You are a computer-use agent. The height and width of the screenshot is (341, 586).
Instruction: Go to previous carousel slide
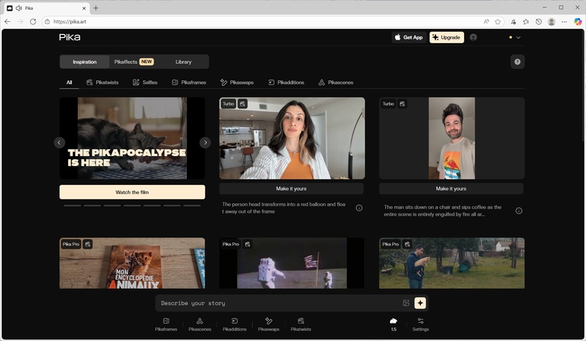coord(59,142)
